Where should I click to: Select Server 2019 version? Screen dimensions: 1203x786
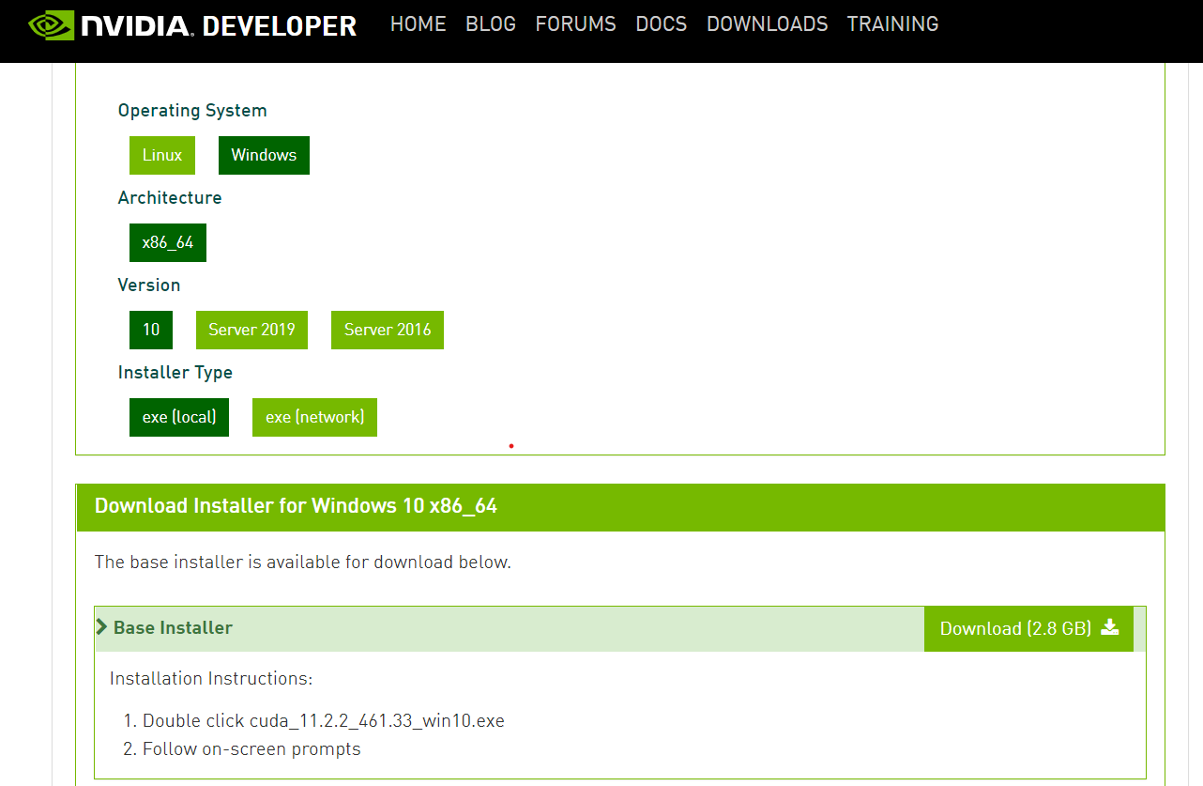point(251,330)
